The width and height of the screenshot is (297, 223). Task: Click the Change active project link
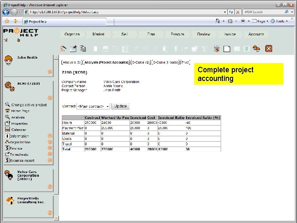coord(29,104)
